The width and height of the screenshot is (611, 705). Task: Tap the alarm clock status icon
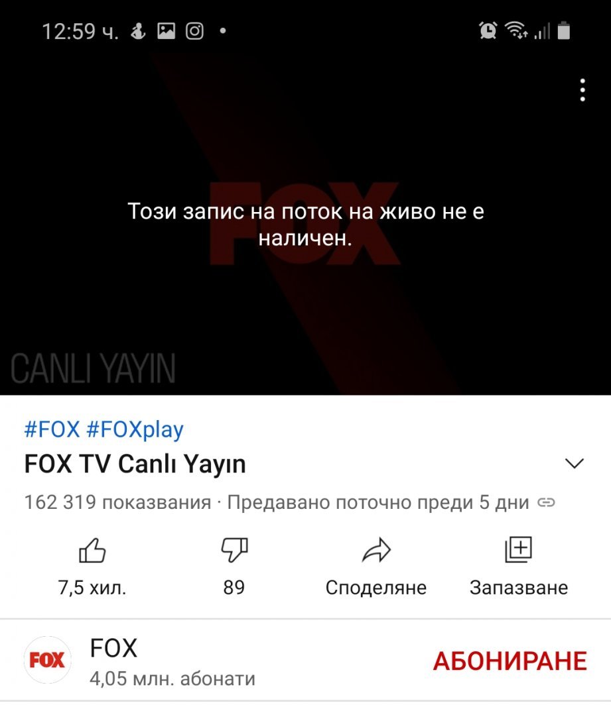(x=488, y=31)
